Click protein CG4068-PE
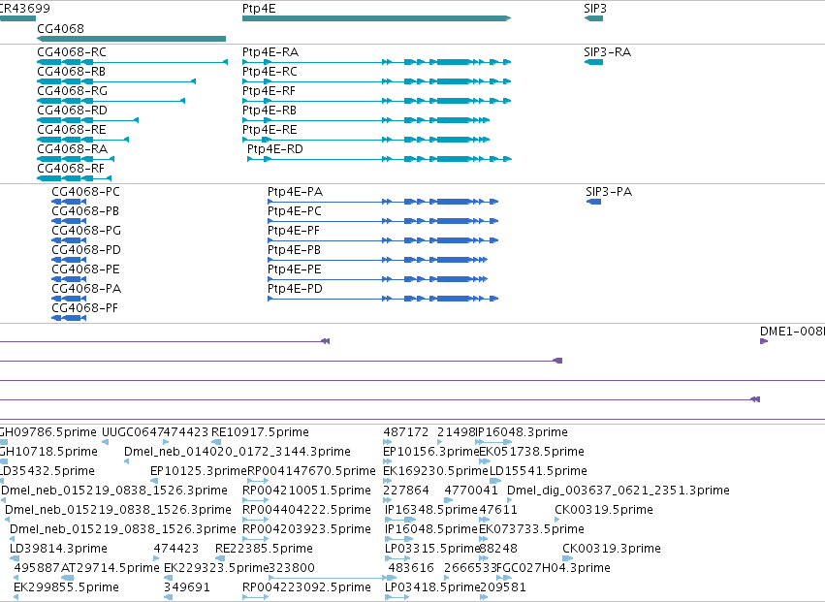 (85, 269)
